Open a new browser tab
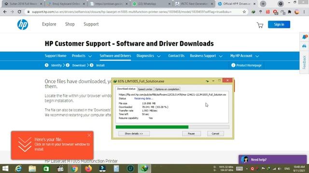 (x=263, y=4)
